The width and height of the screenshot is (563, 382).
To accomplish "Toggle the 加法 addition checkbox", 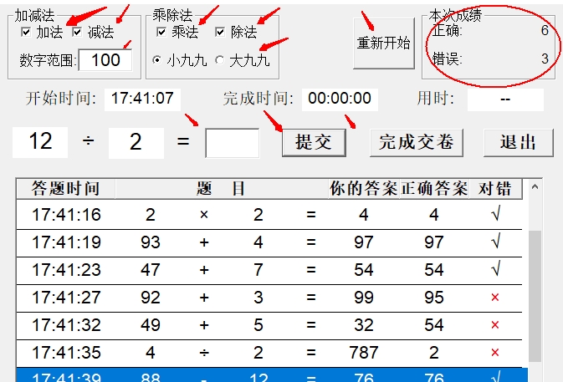I will (26, 32).
